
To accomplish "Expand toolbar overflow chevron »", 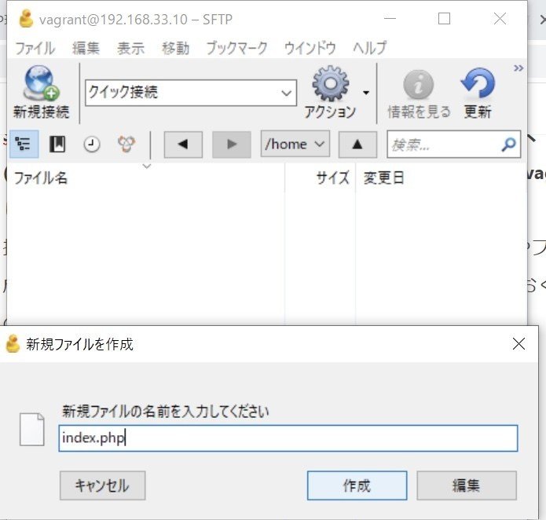I will click(519, 68).
